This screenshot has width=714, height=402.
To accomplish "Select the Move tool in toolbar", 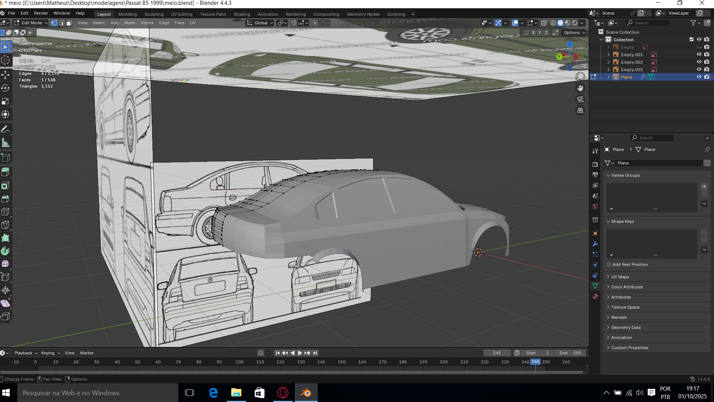I will point(6,75).
